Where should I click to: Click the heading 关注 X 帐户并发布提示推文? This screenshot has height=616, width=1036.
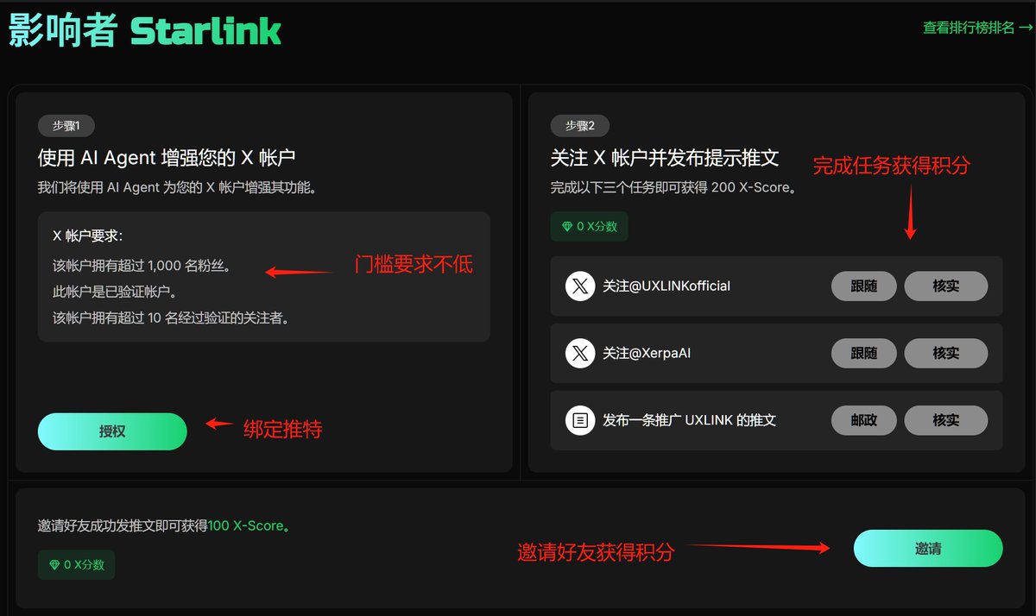tap(665, 158)
